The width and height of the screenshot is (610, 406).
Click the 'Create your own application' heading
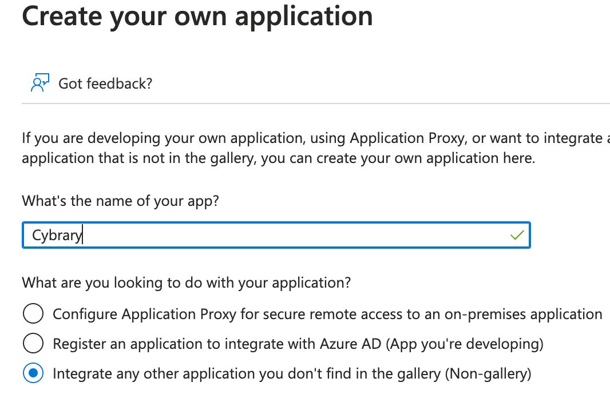coord(197,16)
